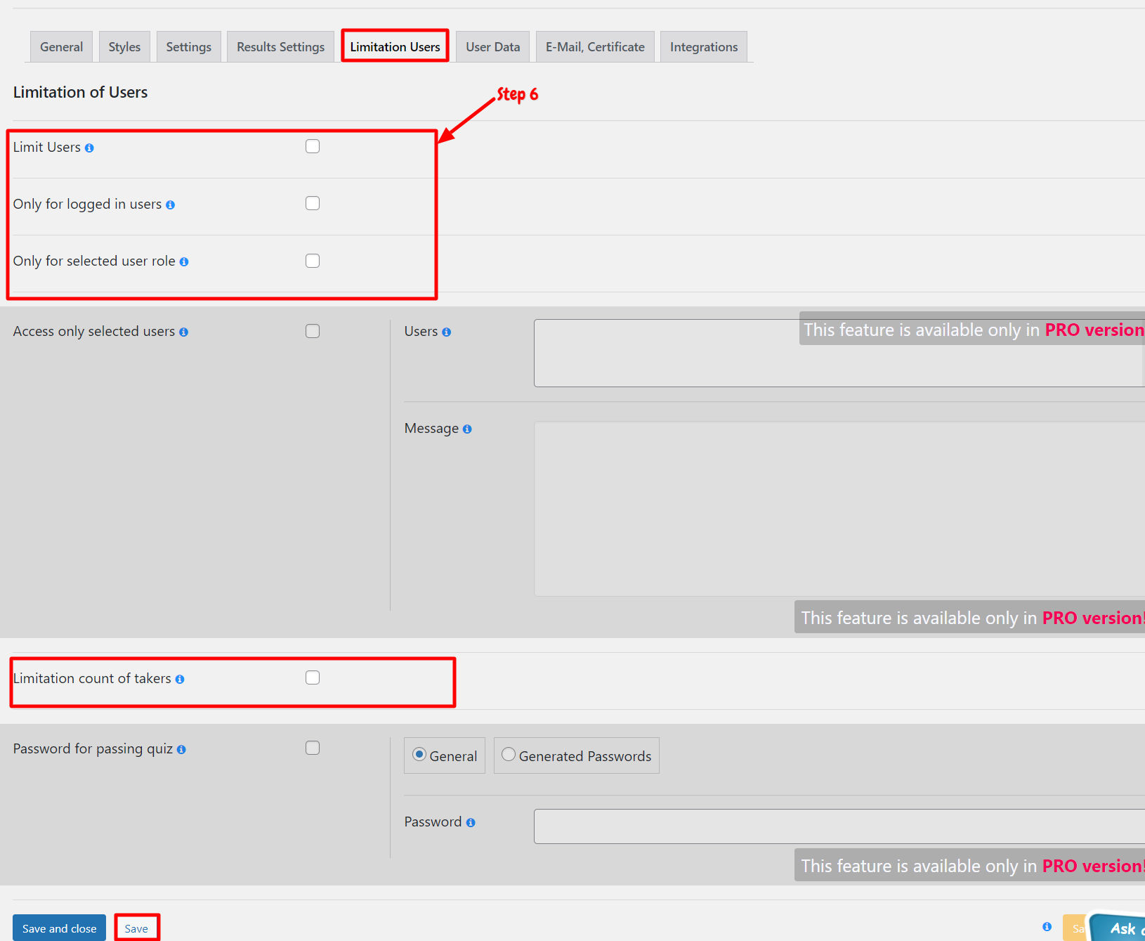The width and height of the screenshot is (1145, 941).
Task: Switch to the Styles tab
Action: (x=124, y=47)
